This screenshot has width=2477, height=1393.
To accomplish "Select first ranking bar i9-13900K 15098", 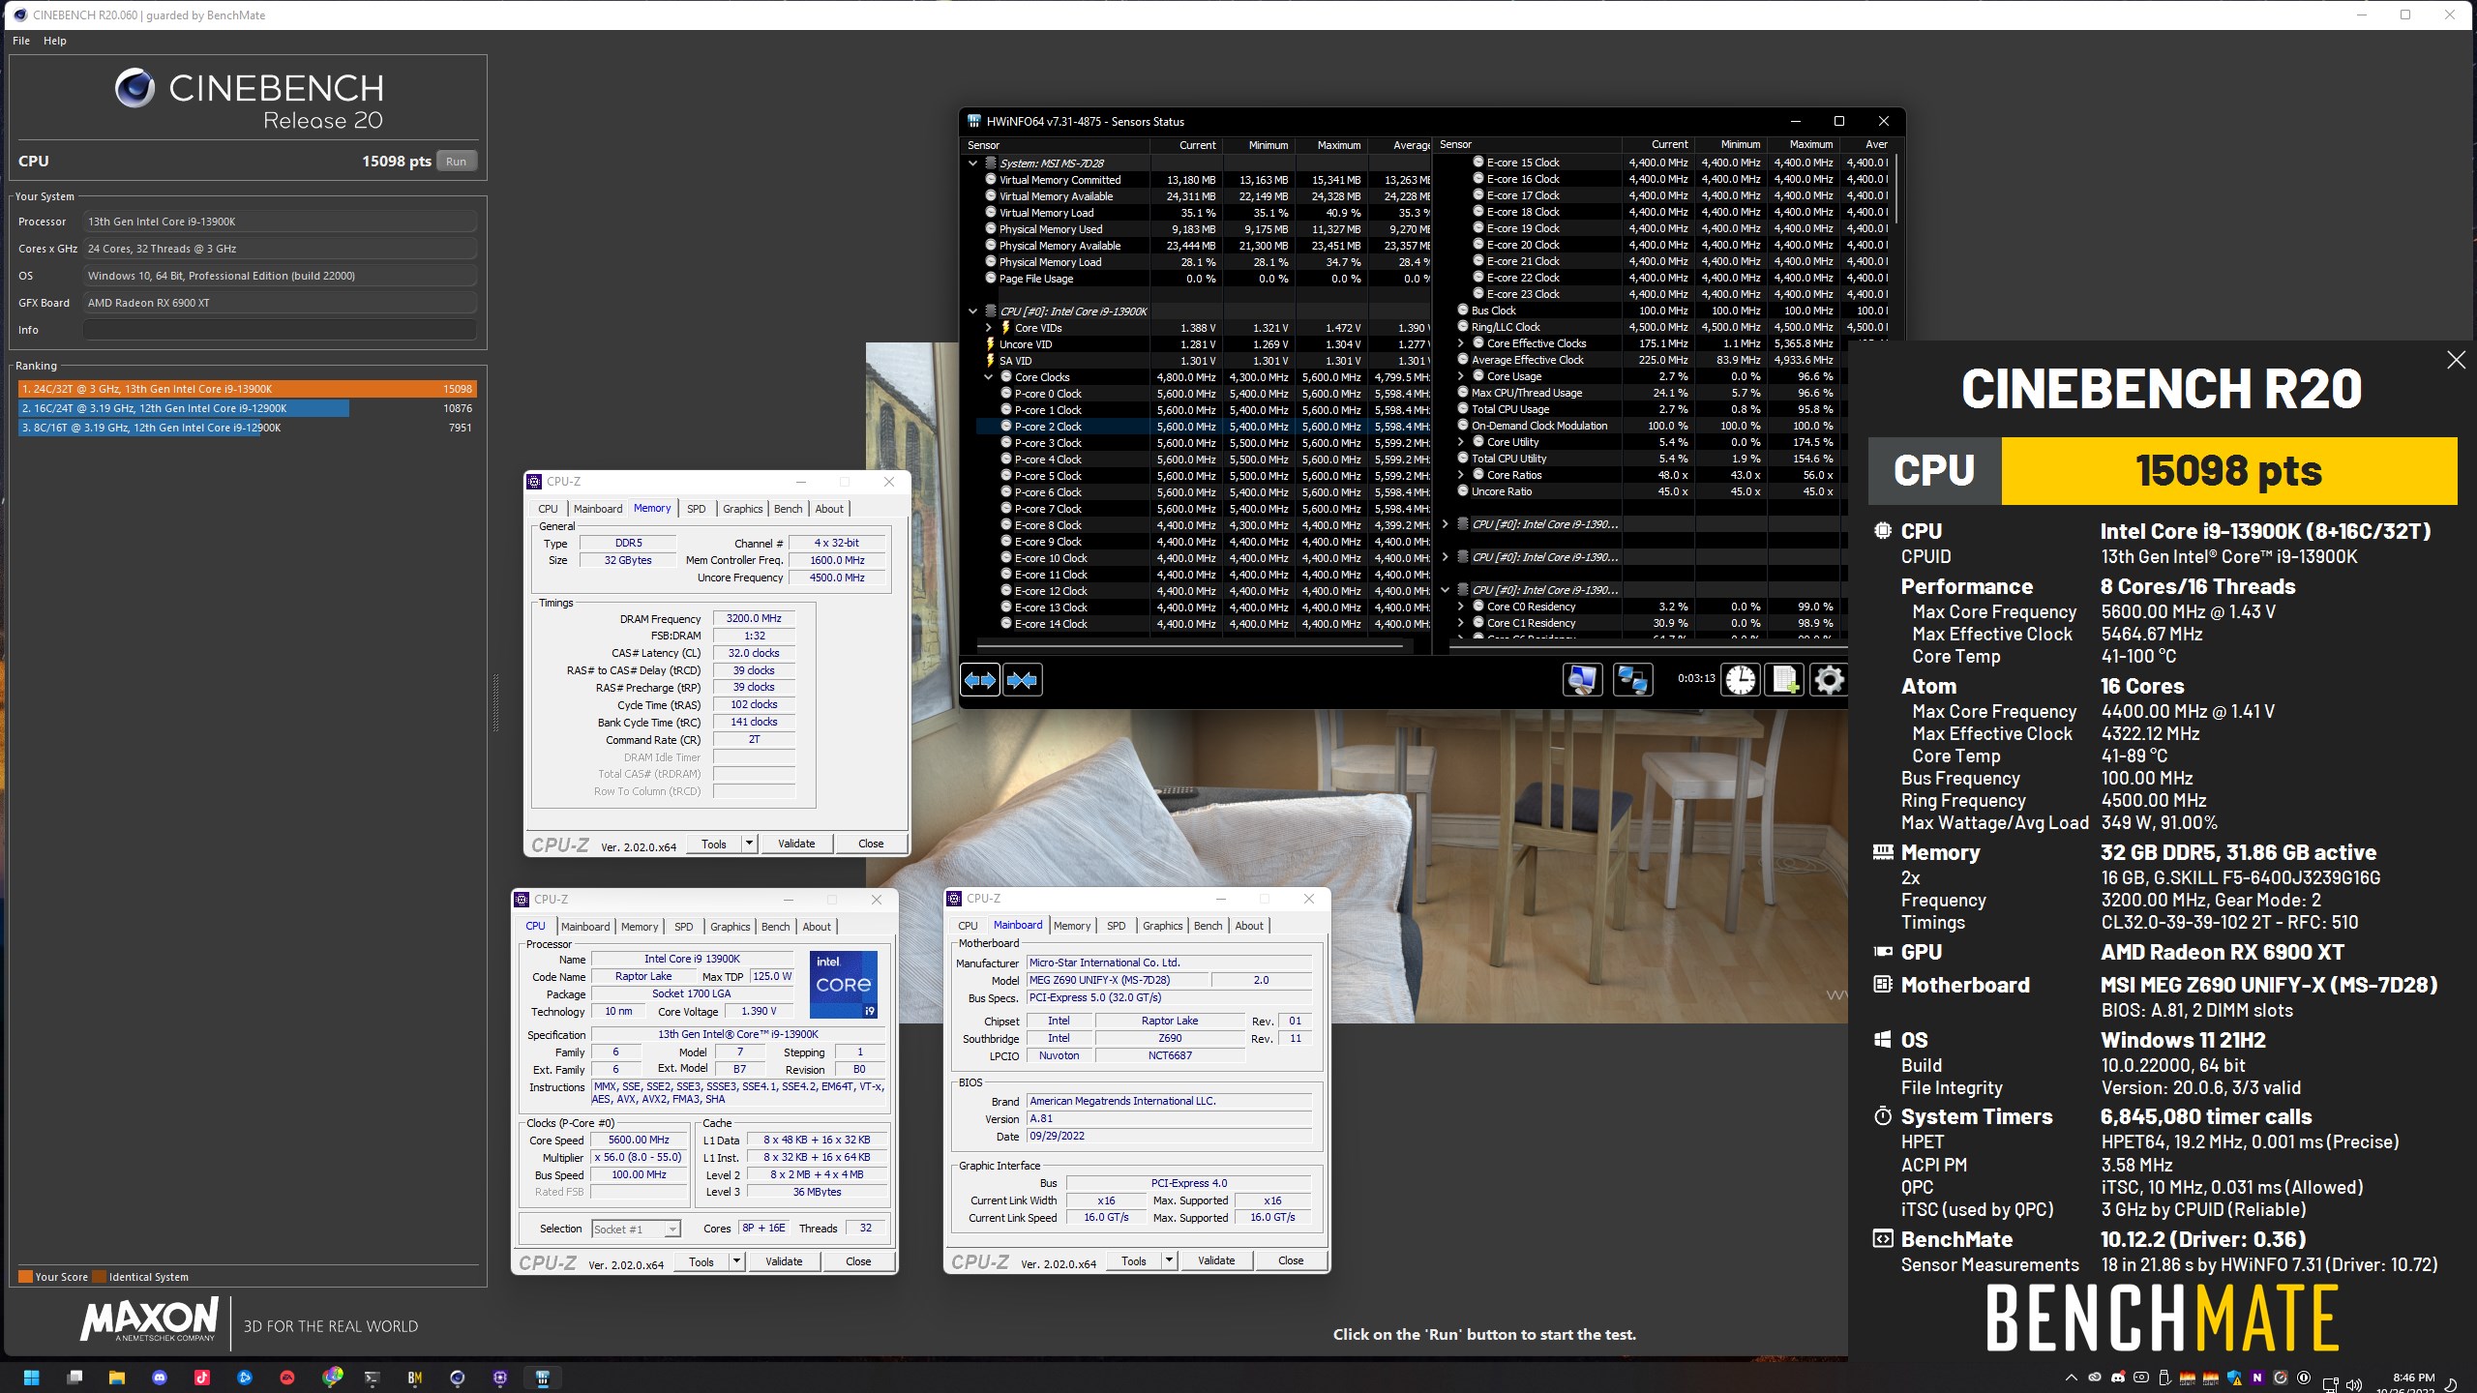I will [x=248, y=389].
